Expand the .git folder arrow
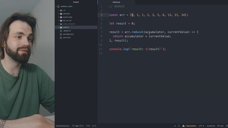This screenshot has height=128, width=228. click(x=59, y=10)
